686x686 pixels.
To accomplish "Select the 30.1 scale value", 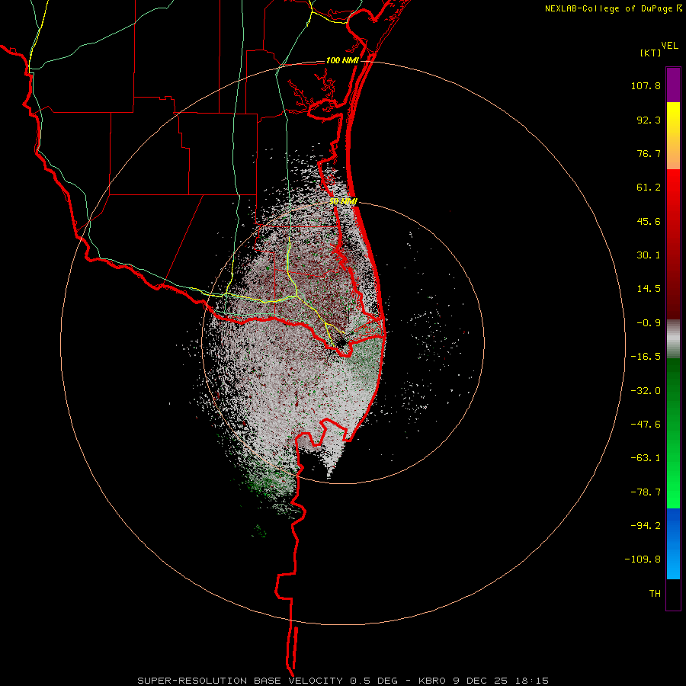I will (x=649, y=255).
